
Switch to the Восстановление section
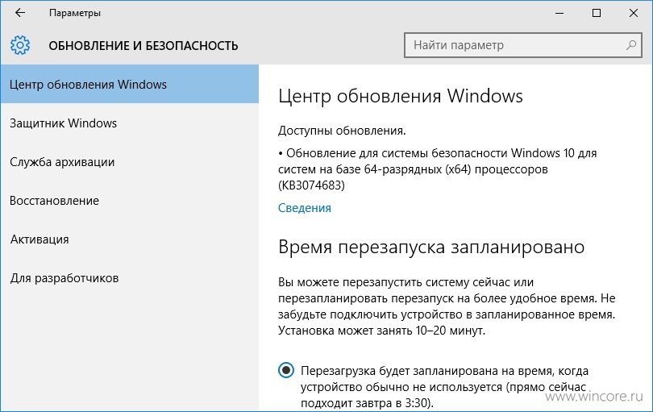pos(130,201)
